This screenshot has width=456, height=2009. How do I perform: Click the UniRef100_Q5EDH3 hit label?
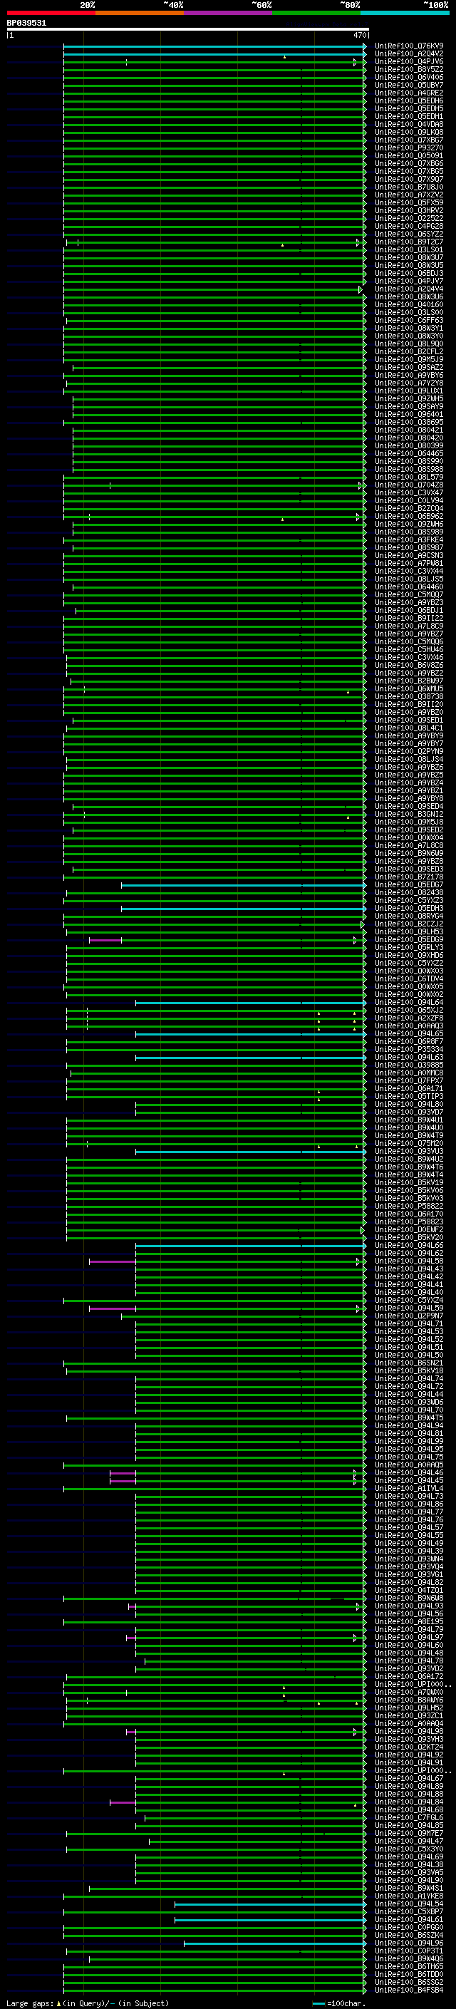pos(409,909)
